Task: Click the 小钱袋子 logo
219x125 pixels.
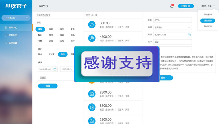Action: 16,6
